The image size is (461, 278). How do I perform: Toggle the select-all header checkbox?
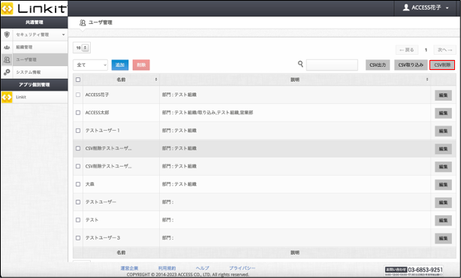pos(78,80)
